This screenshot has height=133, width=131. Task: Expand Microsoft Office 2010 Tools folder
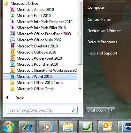(x=37, y=83)
